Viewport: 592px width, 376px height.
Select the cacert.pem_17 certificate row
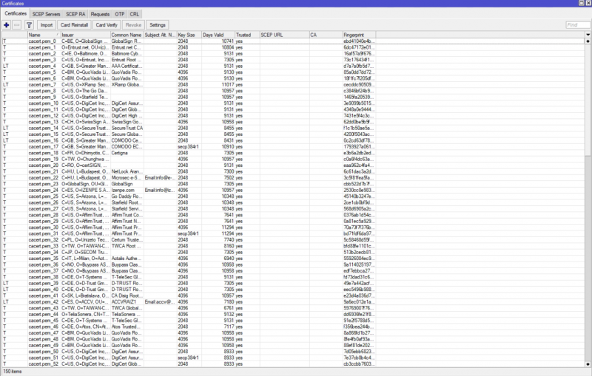pyautogui.click(x=43, y=146)
